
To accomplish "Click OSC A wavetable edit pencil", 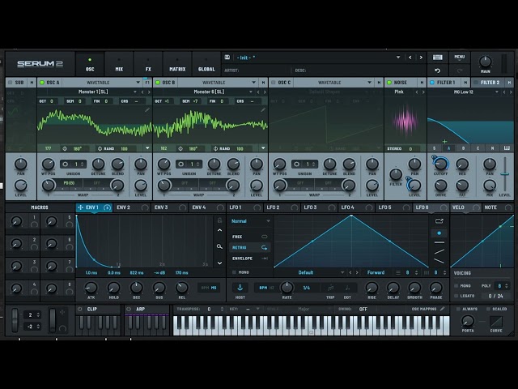I will [147, 110].
